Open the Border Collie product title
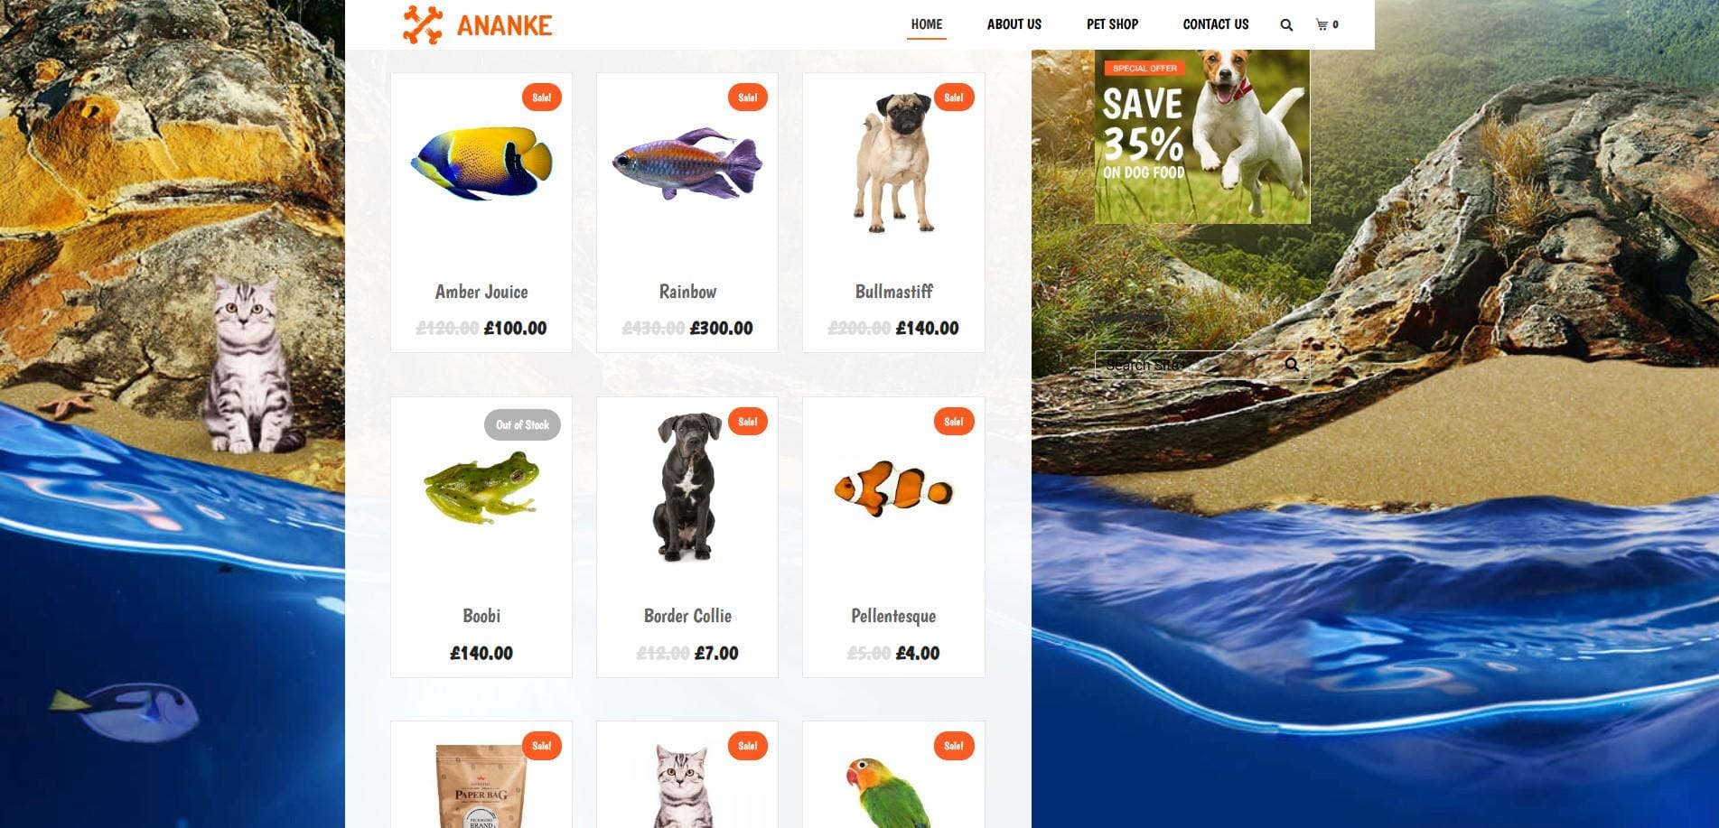1719x828 pixels. click(687, 616)
